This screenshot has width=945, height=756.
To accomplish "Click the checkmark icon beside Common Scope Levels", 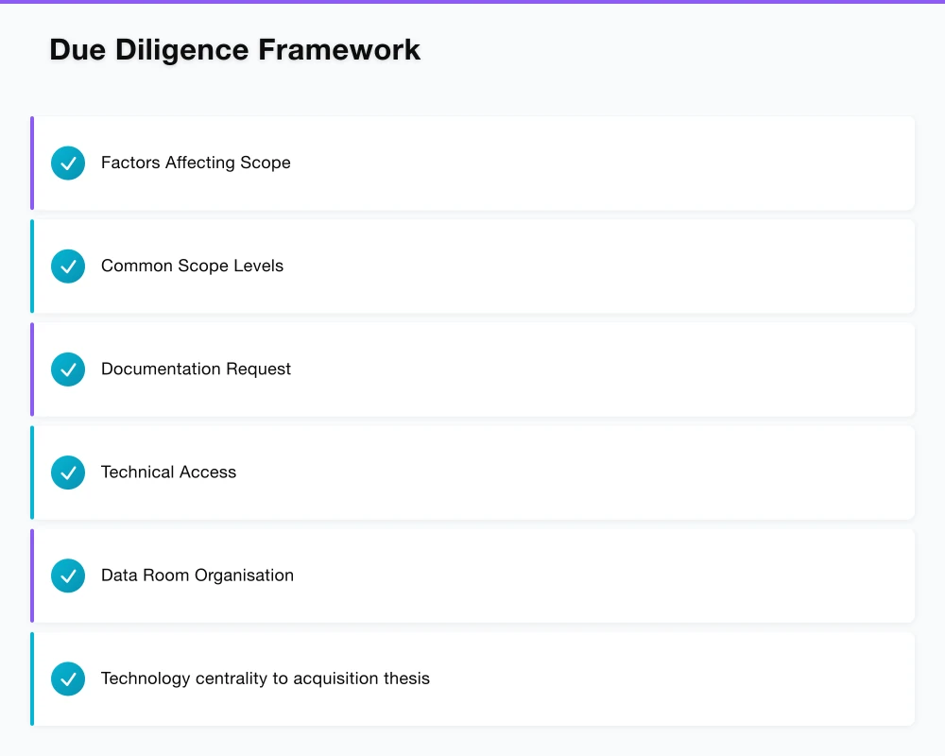I will [67, 266].
